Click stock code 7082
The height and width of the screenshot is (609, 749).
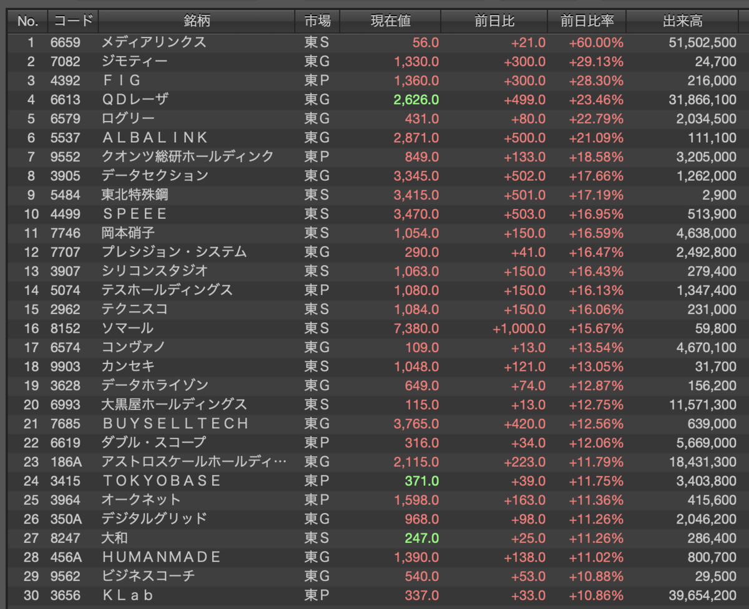click(x=66, y=62)
